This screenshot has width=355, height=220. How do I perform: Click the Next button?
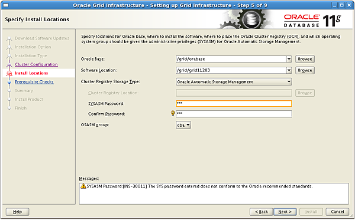(x=285, y=212)
